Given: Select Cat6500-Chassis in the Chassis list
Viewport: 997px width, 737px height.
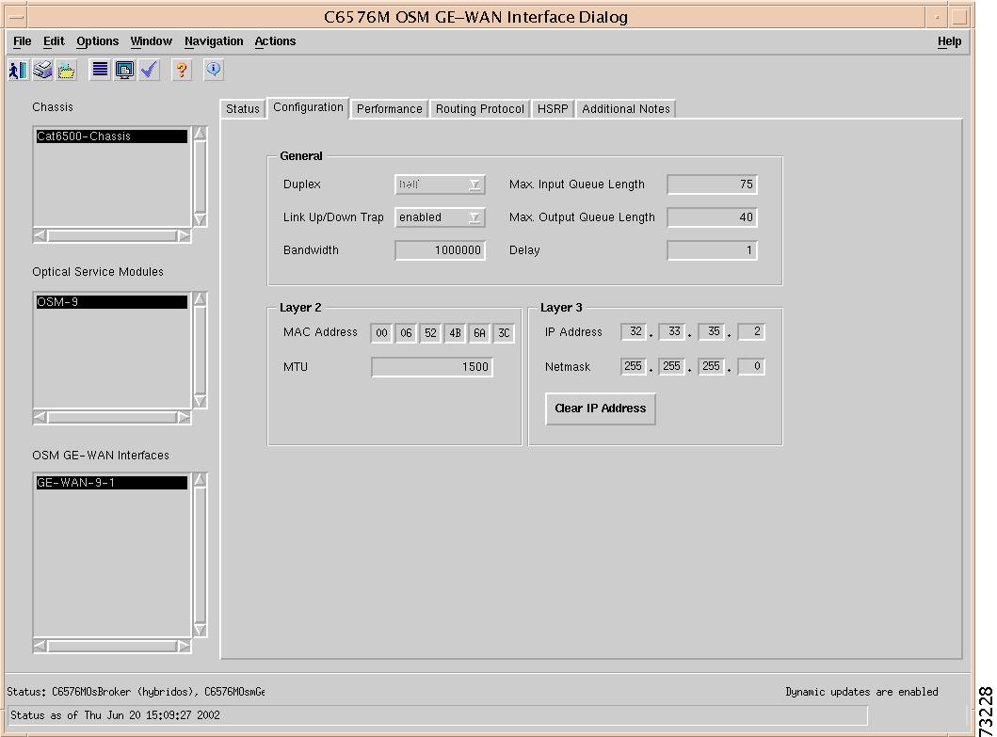Looking at the screenshot, I should (112, 136).
